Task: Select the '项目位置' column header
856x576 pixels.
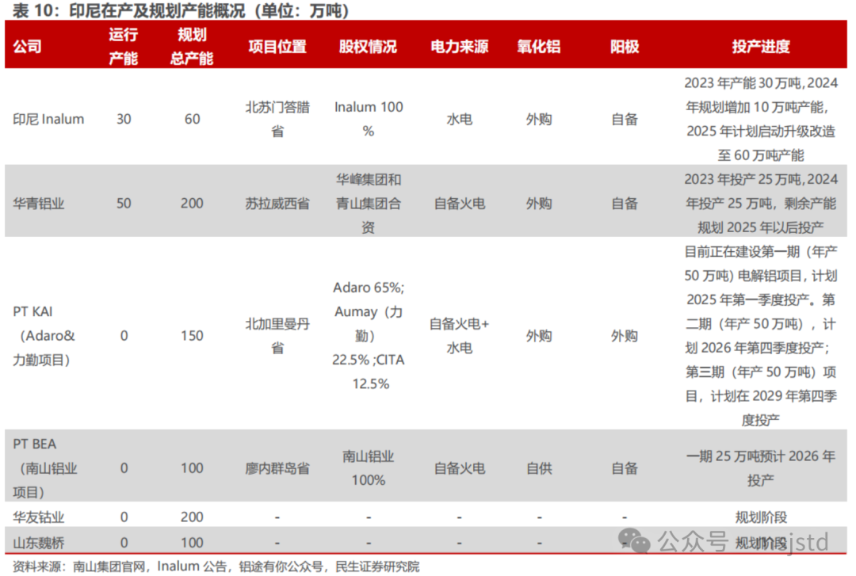Action: point(277,47)
